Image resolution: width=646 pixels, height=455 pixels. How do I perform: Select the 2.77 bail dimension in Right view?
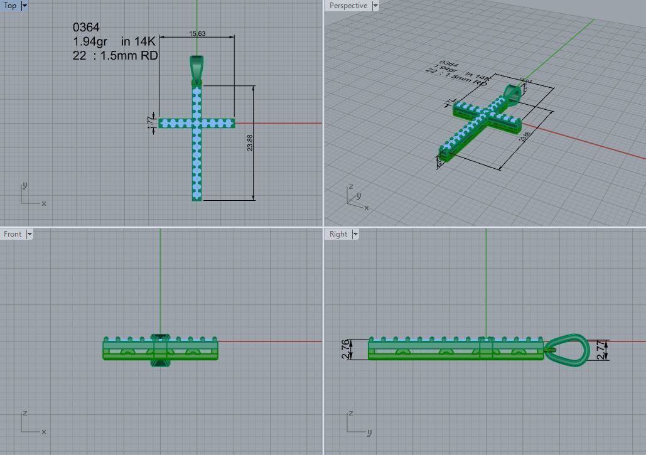[x=601, y=350]
